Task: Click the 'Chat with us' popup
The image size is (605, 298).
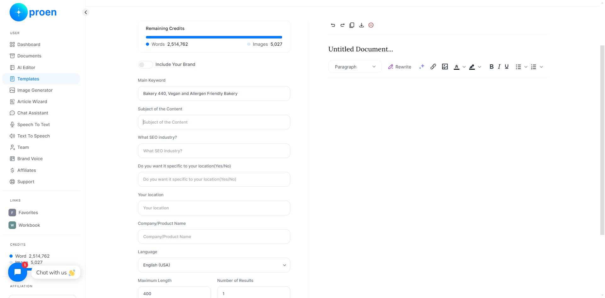Action: click(x=56, y=272)
